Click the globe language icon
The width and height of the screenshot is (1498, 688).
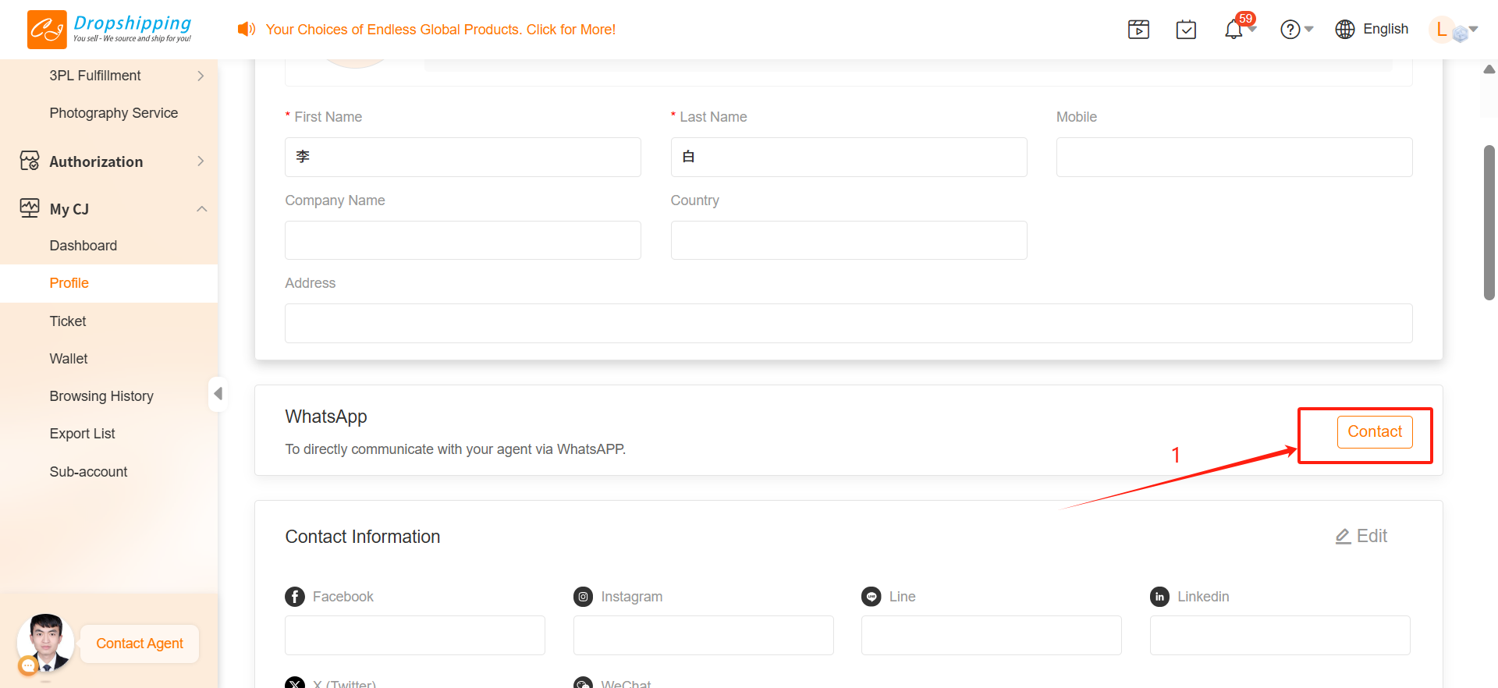1345,30
